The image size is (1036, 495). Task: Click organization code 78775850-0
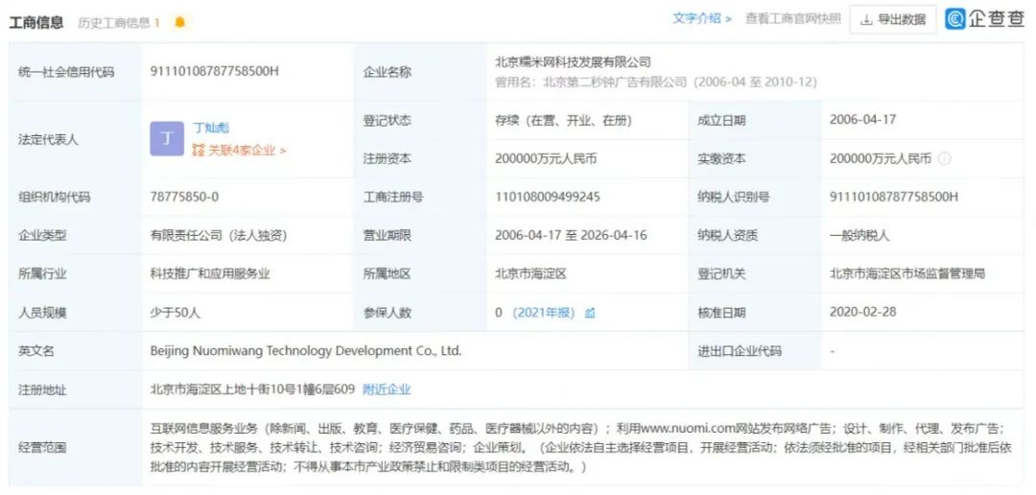tap(184, 197)
